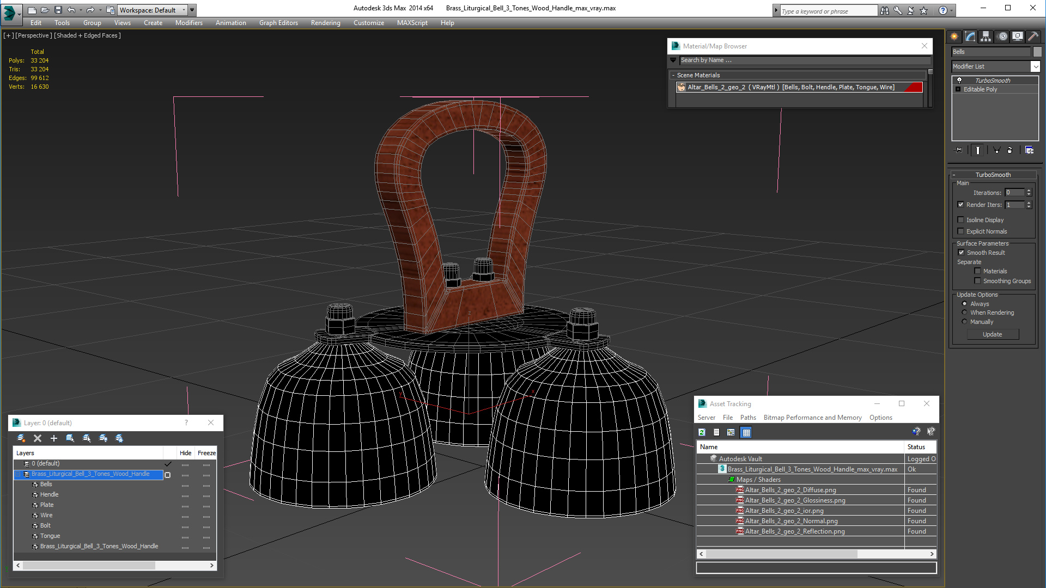Add selected objects to layer plus icon
Viewport: 1046px width, 588px height.
[x=54, y=438]
